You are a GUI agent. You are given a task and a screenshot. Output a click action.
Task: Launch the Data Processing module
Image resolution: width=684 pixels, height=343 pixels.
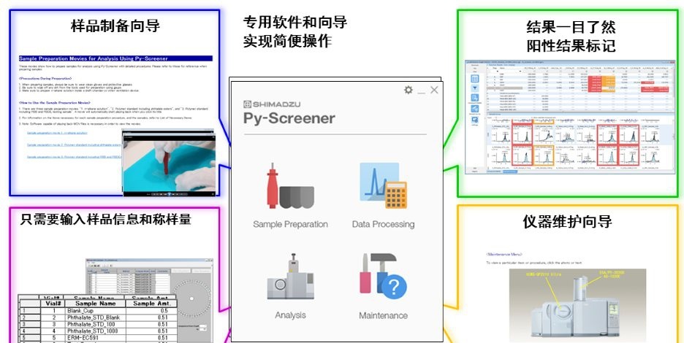point(383,196)
